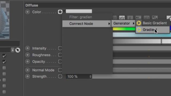The image size is (171, 96).
Task: Click the light blue saturation slider
Action: tap(142, 35)
